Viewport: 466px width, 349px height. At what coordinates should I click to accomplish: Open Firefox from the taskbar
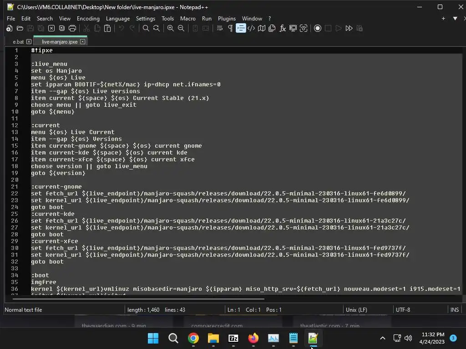tap(253, 338)
